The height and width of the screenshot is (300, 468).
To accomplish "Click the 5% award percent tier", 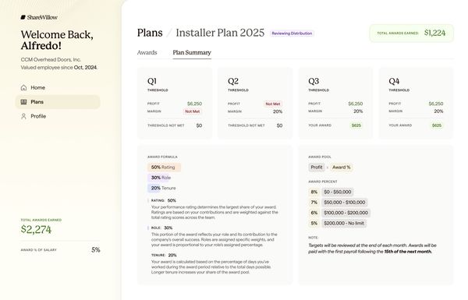I will tap(314, 224).
